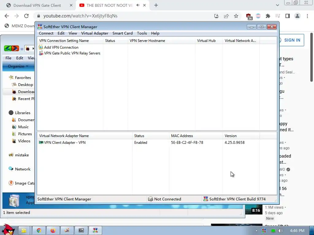This screenshot has width=314, height=235.
Task: Bookmark this page with the star icon
Action: click(236, 16)
